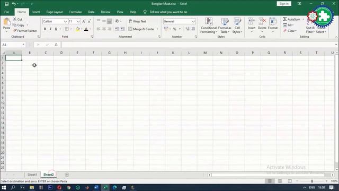The height and width of the screenshot is (191, 339).
Task: Cut the selected cells
Action: point(17,19)
